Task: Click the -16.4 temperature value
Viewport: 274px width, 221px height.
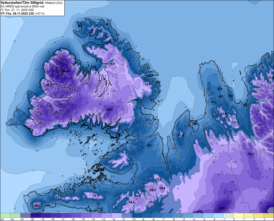Action: click(250, 154)
